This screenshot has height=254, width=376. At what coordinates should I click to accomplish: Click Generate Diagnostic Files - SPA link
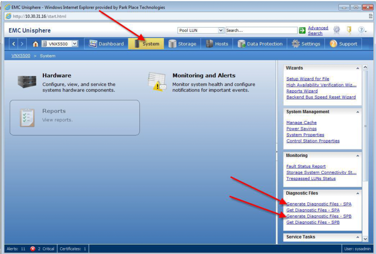click(319, 204)
